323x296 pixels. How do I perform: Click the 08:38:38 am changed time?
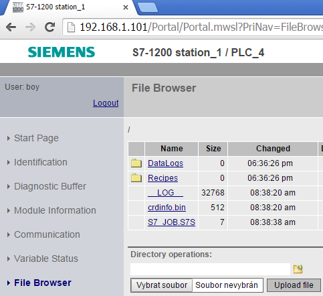[273, 222]
